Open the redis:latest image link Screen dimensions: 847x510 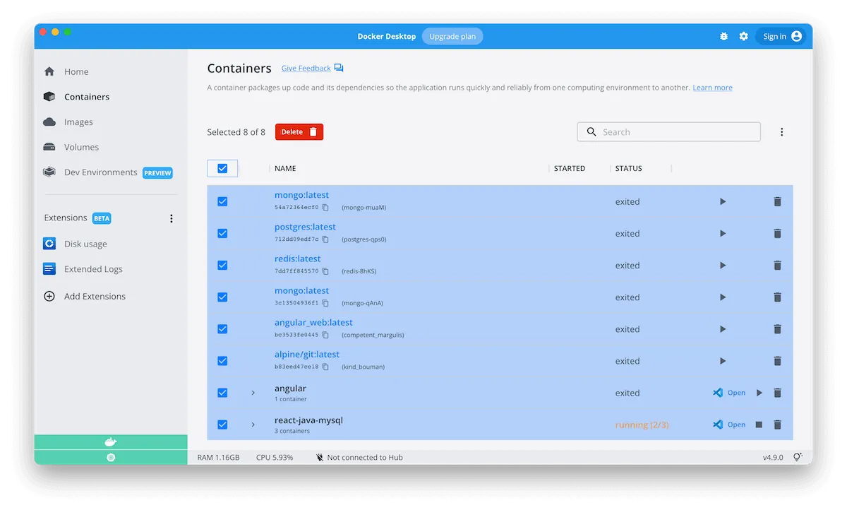pos(297,259)
